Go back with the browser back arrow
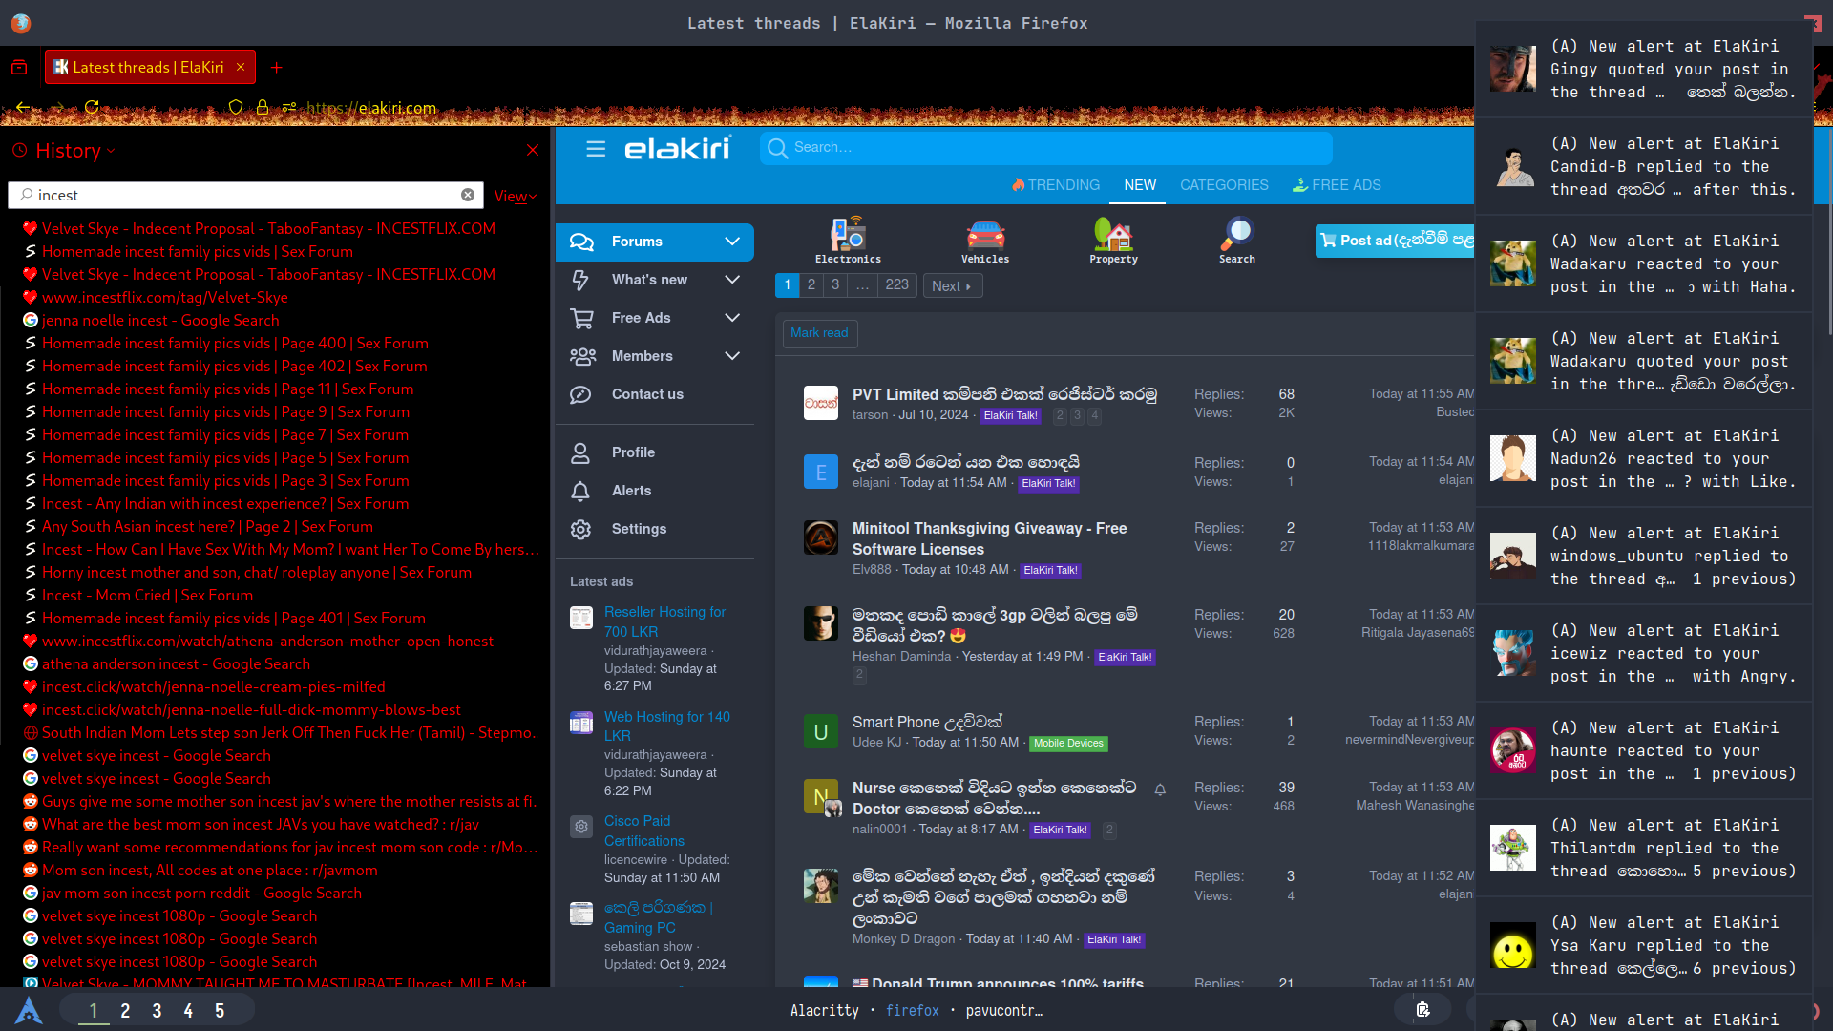The image size is (1833, 1031). click(24, 107)
